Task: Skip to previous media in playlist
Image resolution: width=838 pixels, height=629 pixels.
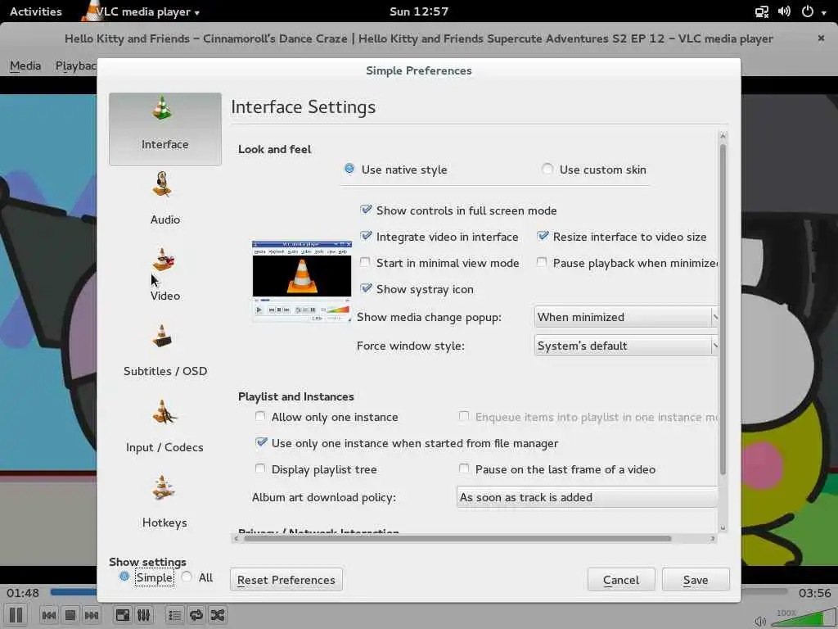Action: point(49,615)
